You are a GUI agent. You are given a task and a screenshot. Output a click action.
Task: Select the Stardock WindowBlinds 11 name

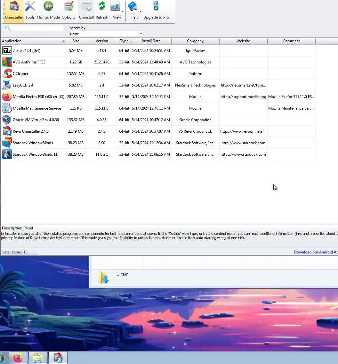pos(35,154)
